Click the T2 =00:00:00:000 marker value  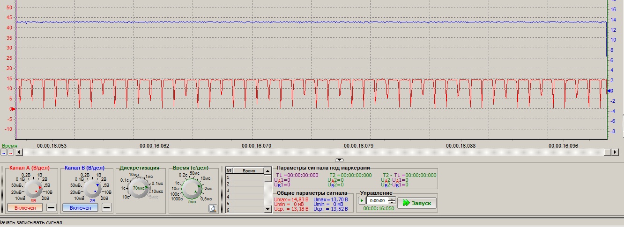click(x=350, y=175)
